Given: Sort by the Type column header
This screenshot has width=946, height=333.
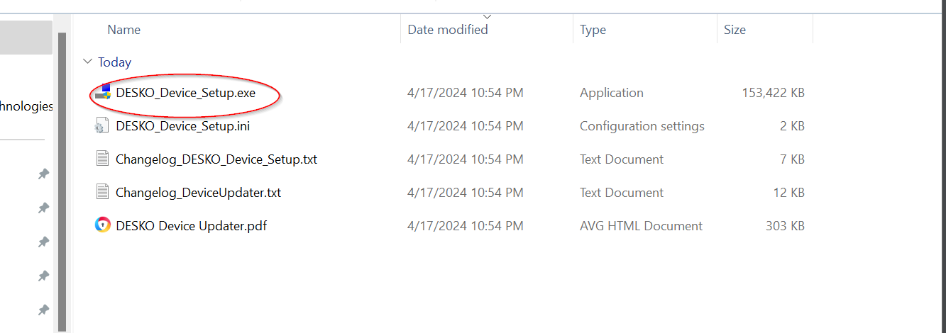Looking at the screenshot, I should pos(593,30).
